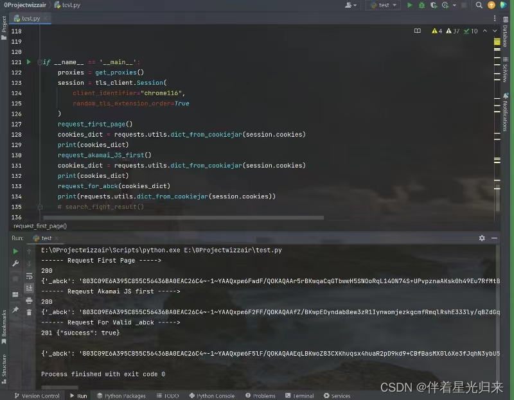Screen dimensions: 514x400
Task: Click the warnings count 4 indicator
Action: click(437, 31)
